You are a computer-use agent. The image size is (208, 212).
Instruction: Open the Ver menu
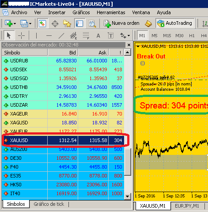[38, 12]
